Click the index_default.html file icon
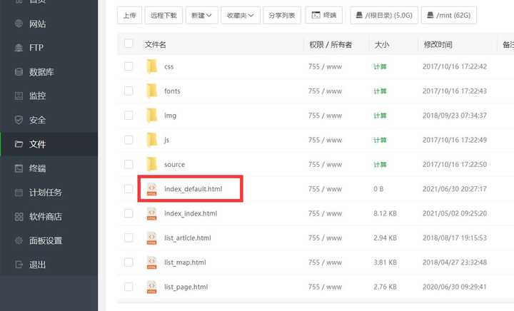Screen dimensions: 514x311 click(x=152, y=189)
